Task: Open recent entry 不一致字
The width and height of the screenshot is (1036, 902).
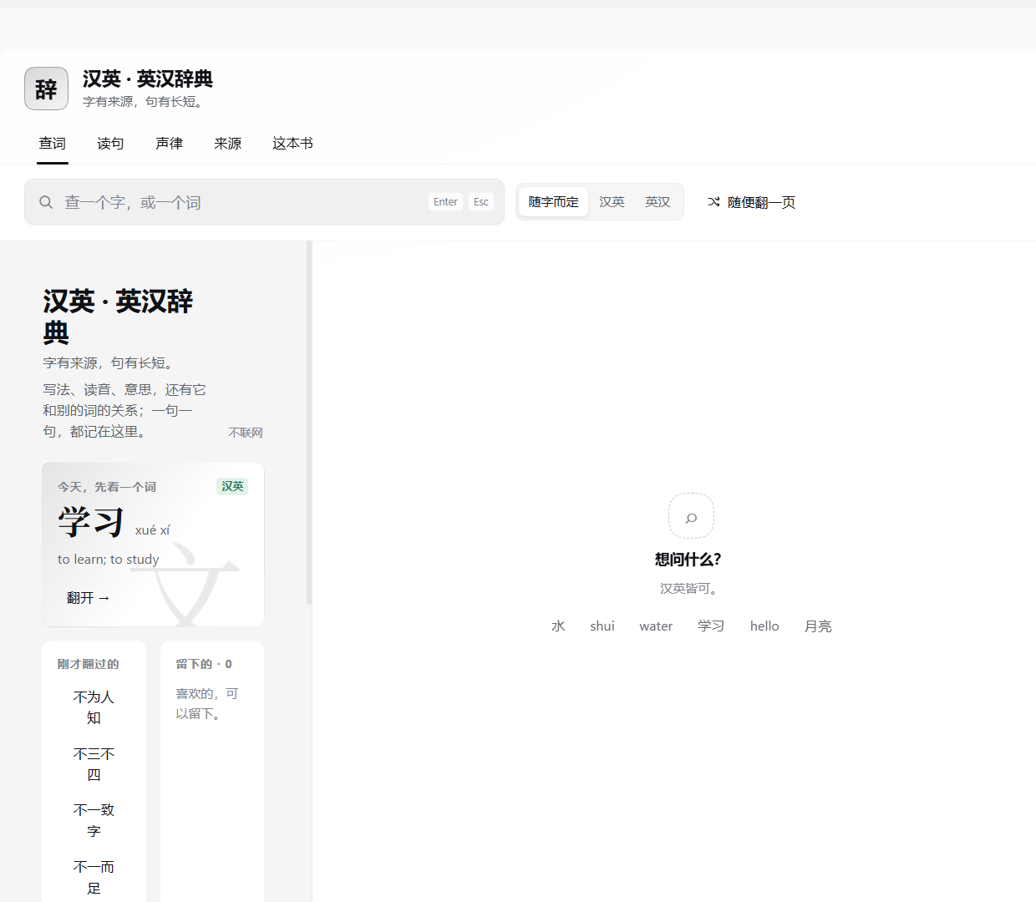Action: point(94,820)
